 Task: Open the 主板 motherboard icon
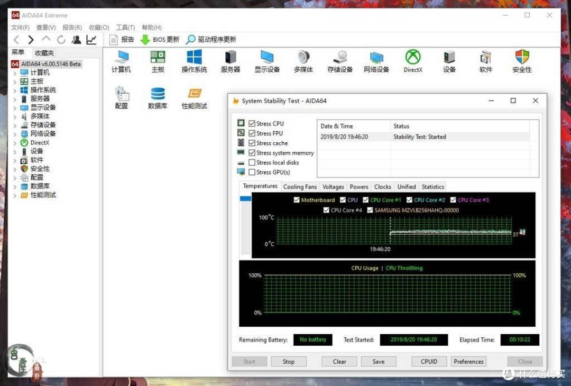(158, 57)
